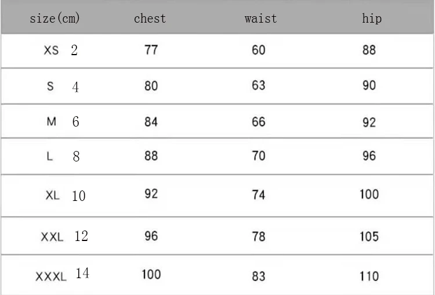Image resolution: width=435 pixels, height=295 pixels.
Task: Click the "size(cm)" column header
Action: pyautogui.click(x=55, y=19)
